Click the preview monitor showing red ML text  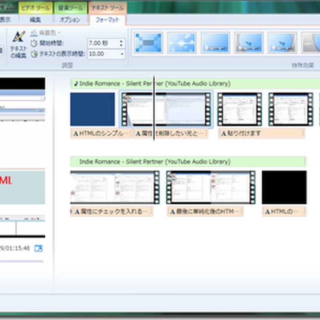point(22,158)
